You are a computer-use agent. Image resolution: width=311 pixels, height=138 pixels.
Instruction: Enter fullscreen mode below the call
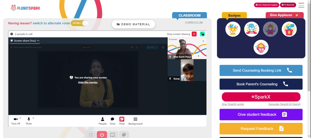pyautogui.click(x=91, y=135)
